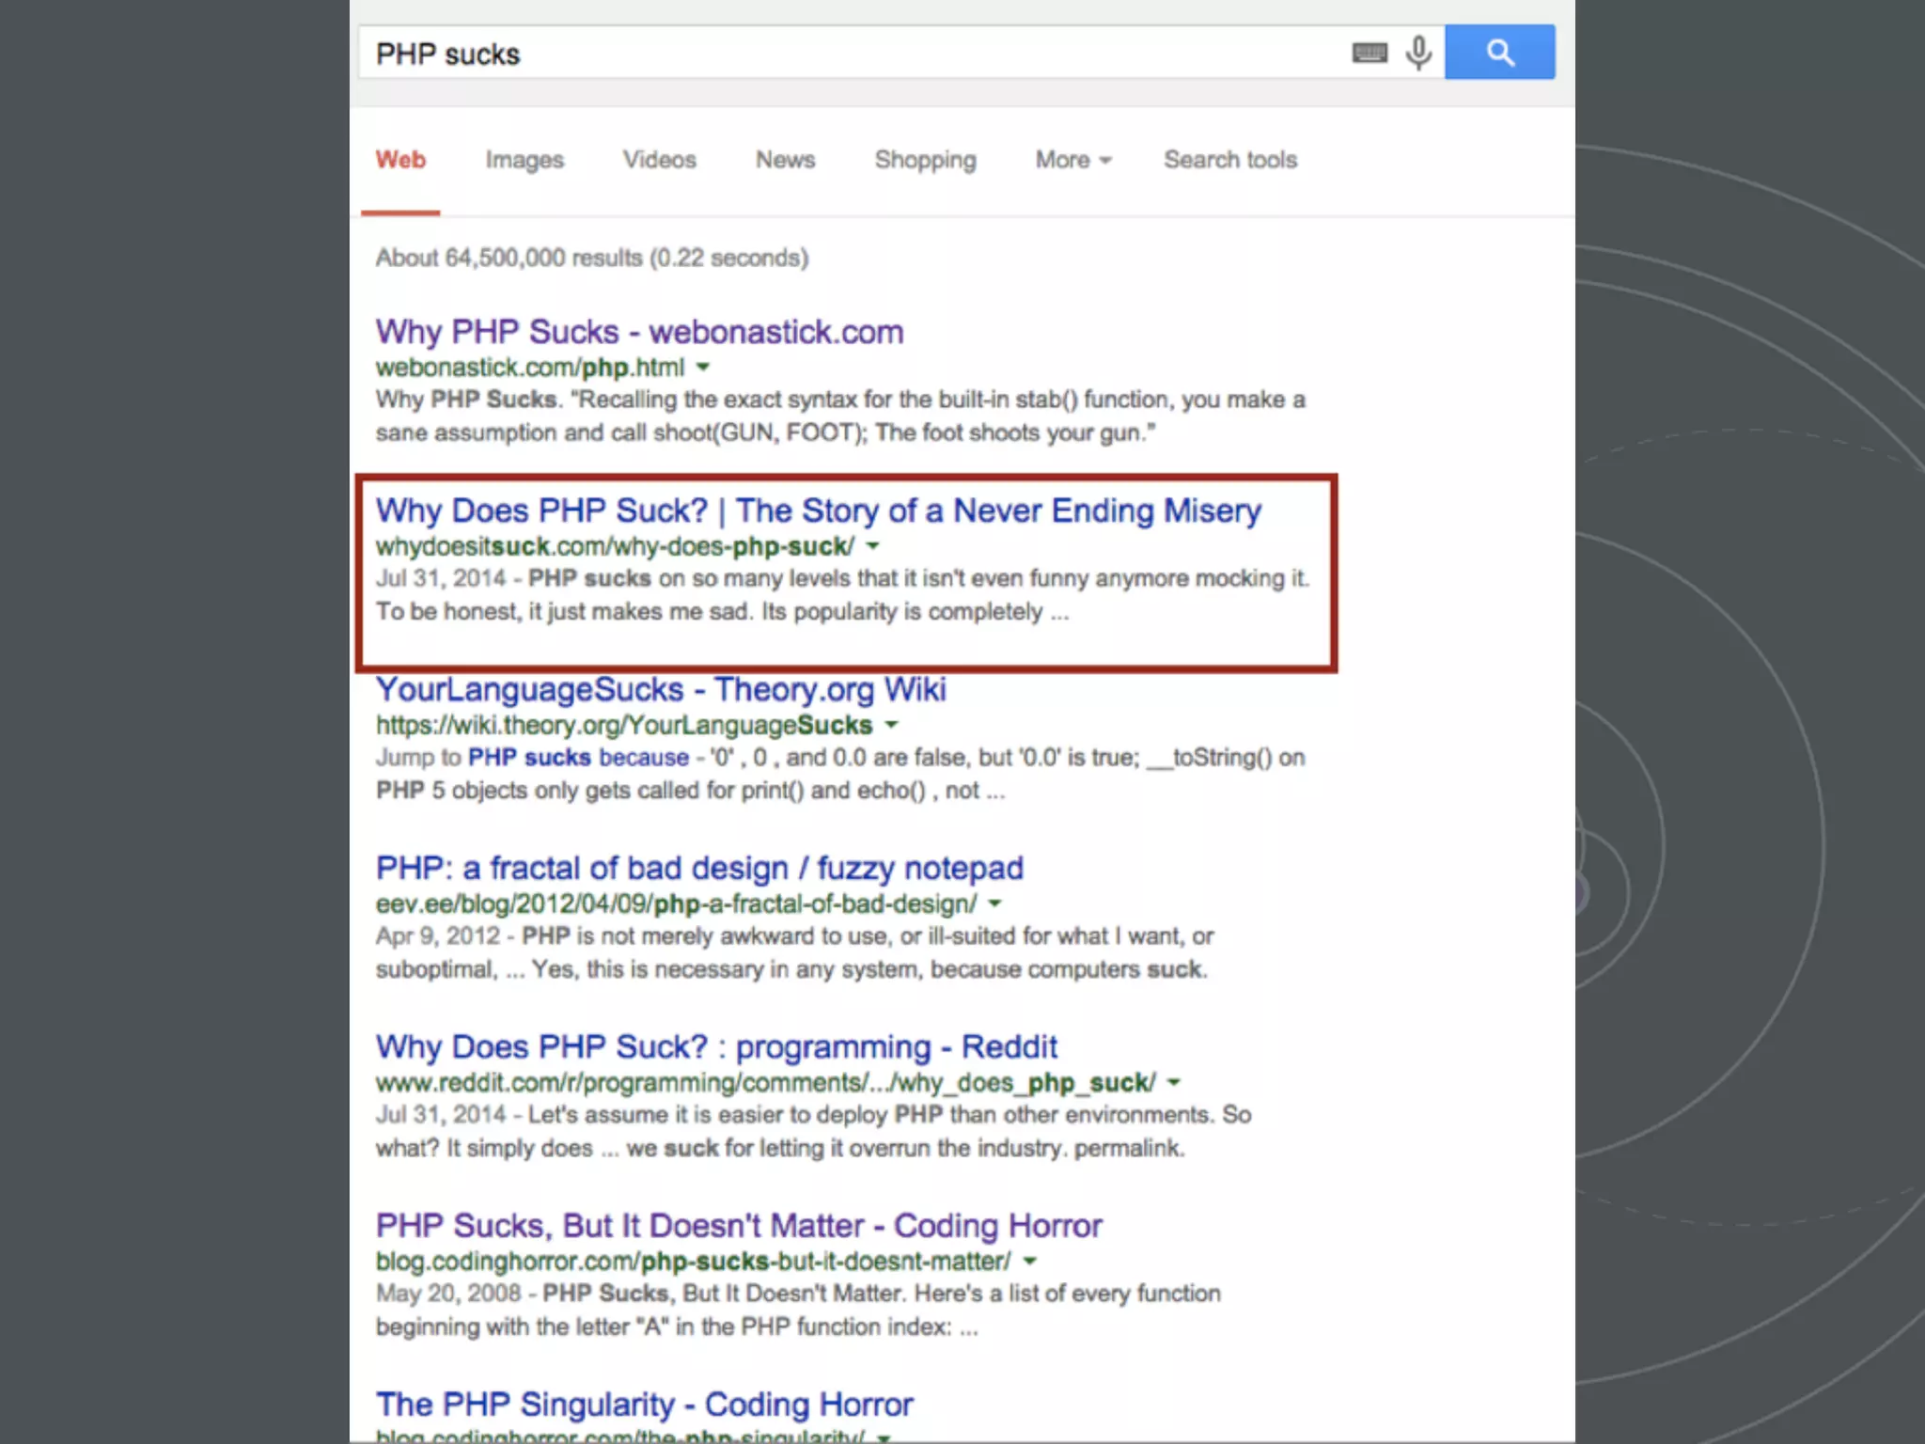
Task: Expand the More dropdown menu
Action: tap(1073, 160)
